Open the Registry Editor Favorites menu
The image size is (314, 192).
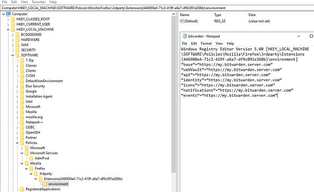click(39, 2)
